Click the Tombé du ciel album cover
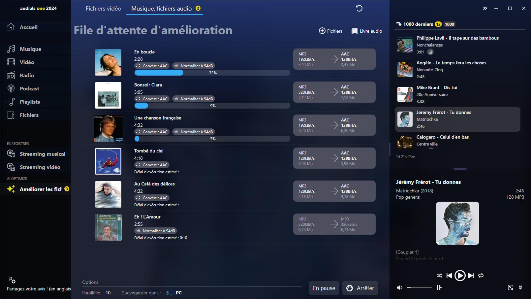The height and width of the screenshot is (299, 531). (x=108, y=161)
